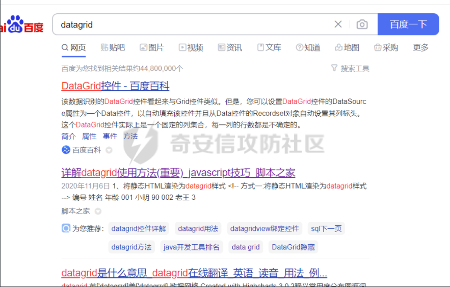This screenshot has width=450, height=287.
Task: Go to the 视频 tab
Action: pyautogui.click(x=191, y=47)
